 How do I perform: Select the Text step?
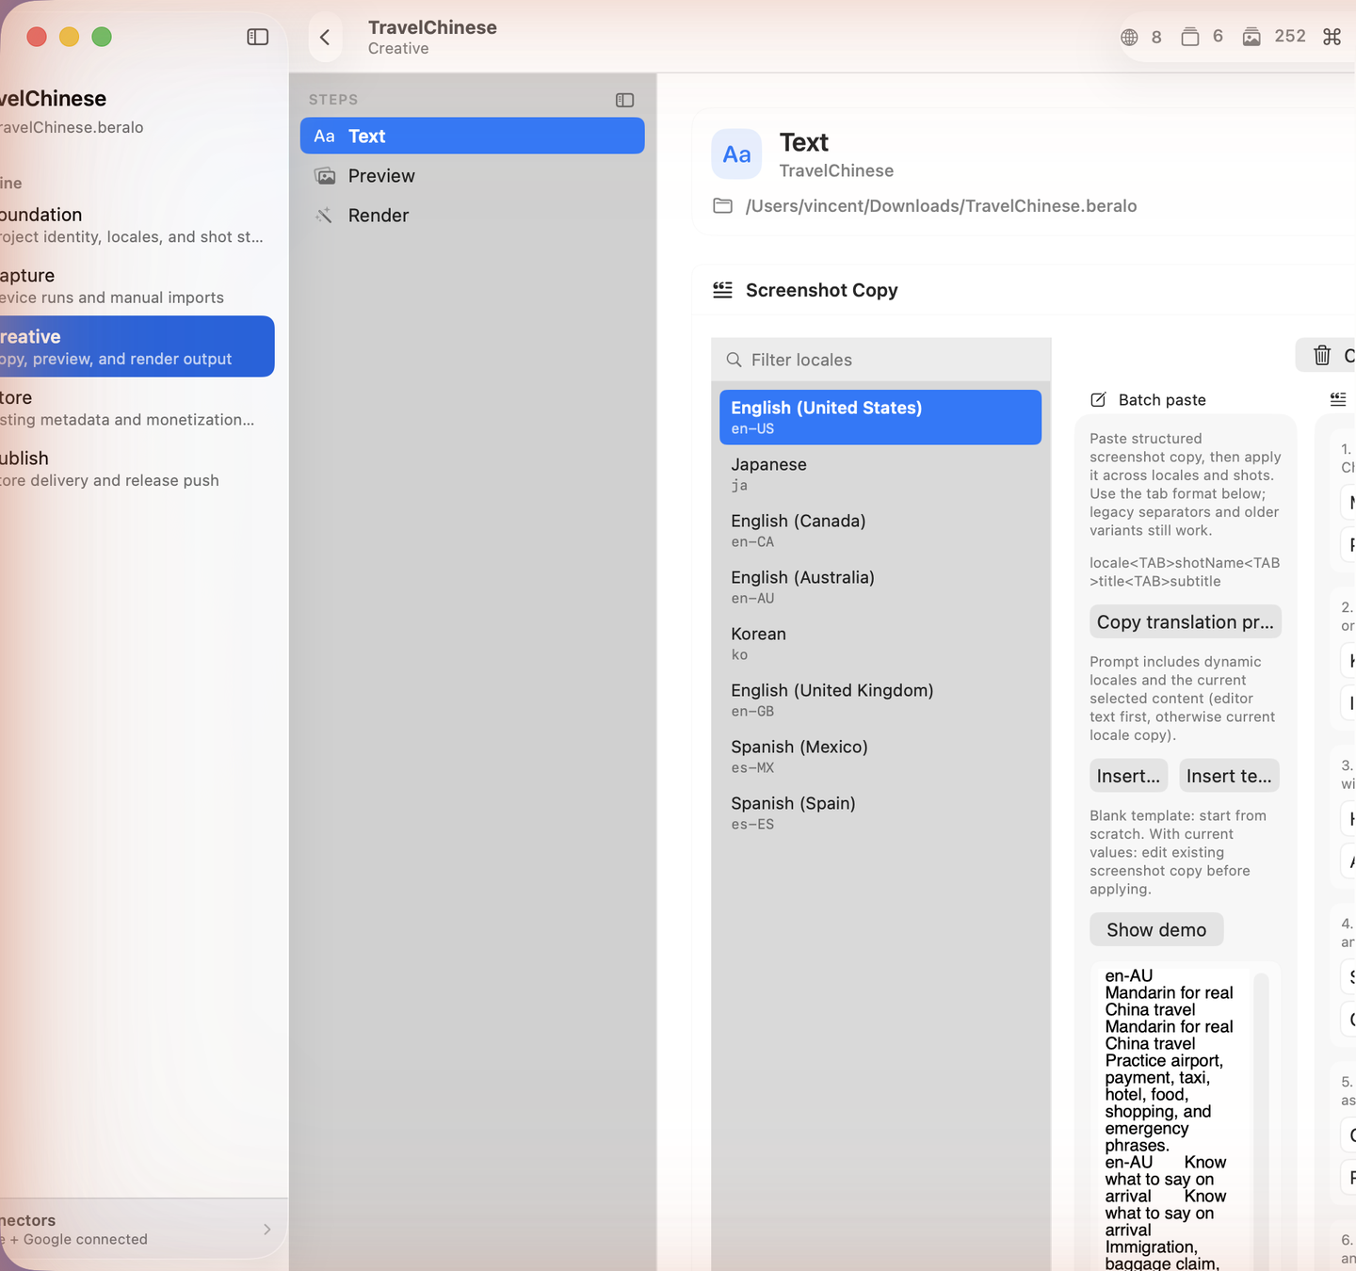pyautogui.click(x=473, y=136)
